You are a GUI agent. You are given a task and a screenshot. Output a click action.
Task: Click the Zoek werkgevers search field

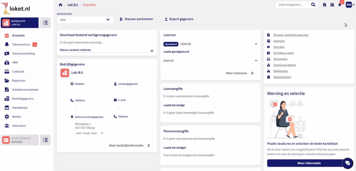(293, 5)
